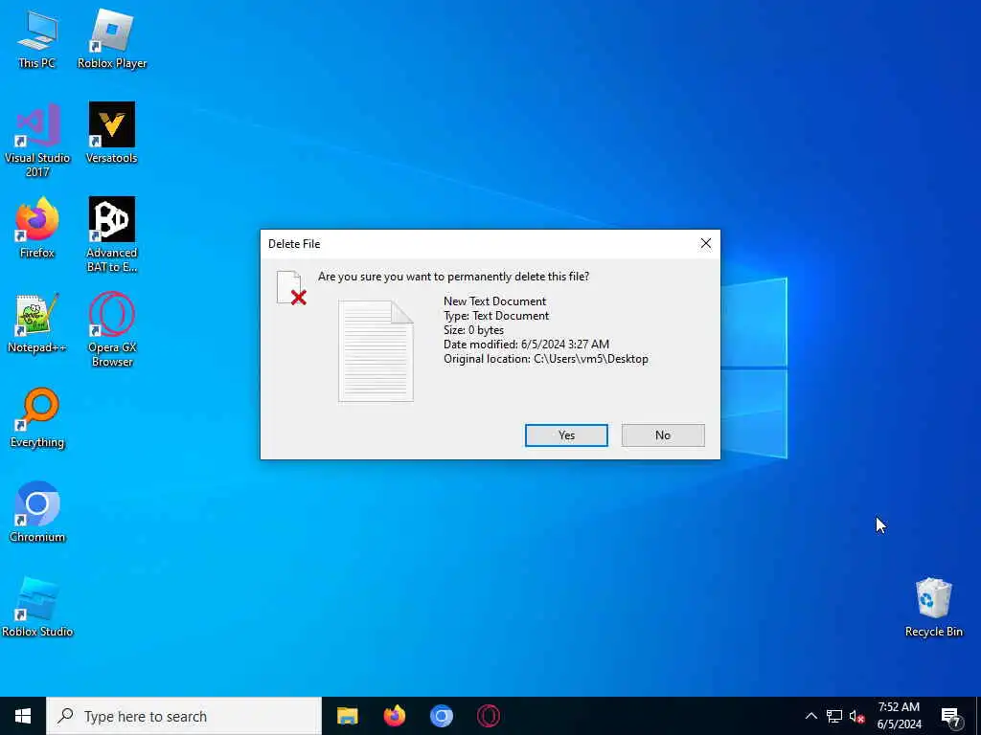The image size is (981, 735).
Task: Open the taskbar clock and date
Action: tap(899, 716)
